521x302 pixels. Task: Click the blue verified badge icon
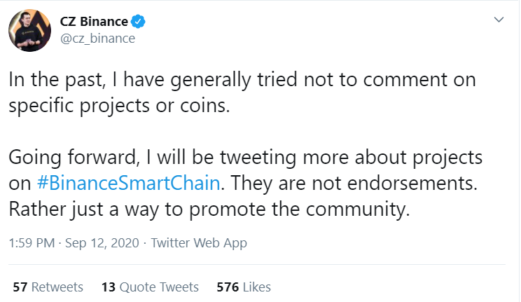coord(139,22)
